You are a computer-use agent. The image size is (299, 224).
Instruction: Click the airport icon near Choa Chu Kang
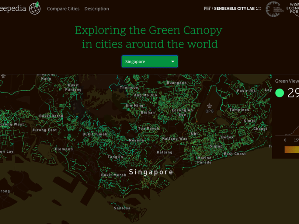coord(4,76)
